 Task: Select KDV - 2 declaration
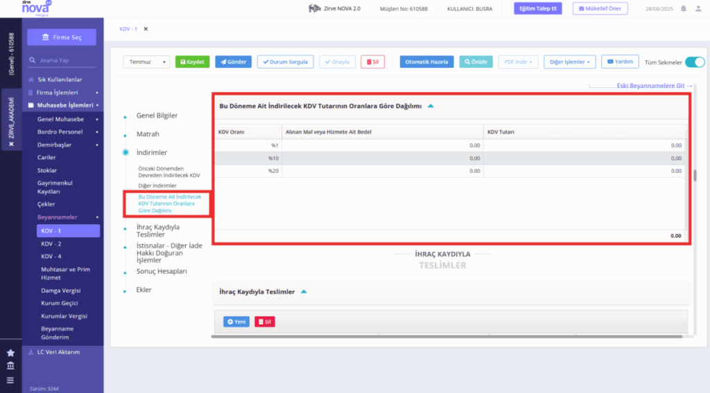coord(51,244)
